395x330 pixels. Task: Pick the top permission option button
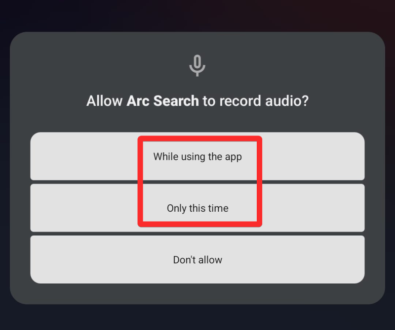tap(197, 156)
